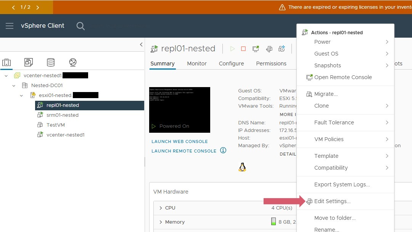Click LAUNCH REMOTE CONSOLE link
Screen dimensions: 412x232
click(x=183, y=151)
